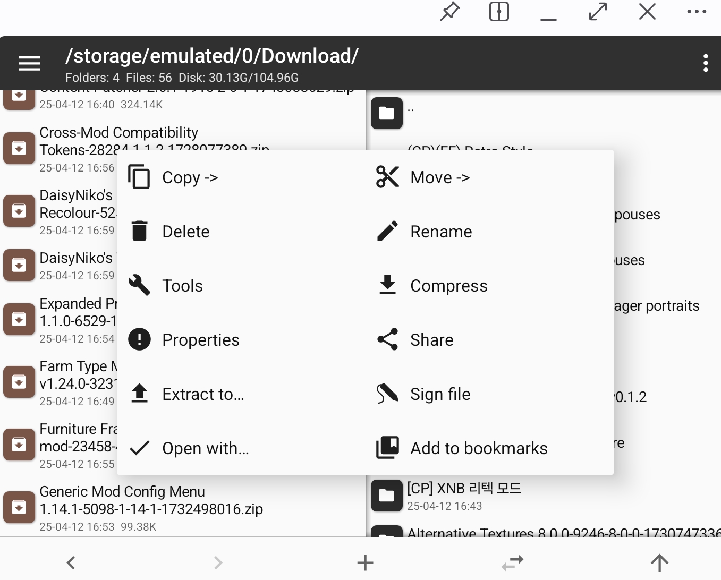Click the pencil Rename icon
Screen dimensions: 721x580
387,231
